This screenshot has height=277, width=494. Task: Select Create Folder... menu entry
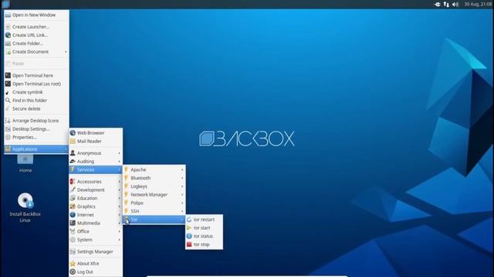click(36, 43)
